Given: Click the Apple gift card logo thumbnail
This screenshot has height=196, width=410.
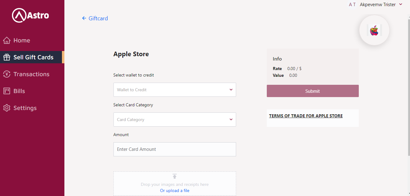Looking at the screenshot, I should 374,30.
